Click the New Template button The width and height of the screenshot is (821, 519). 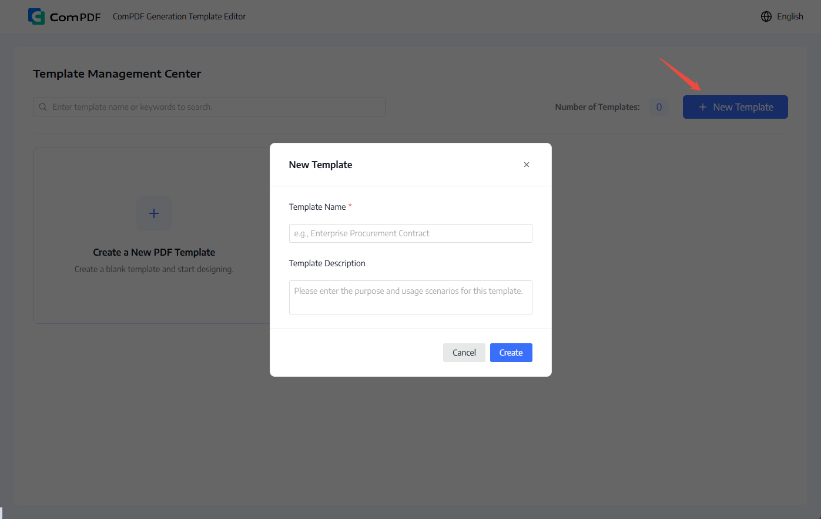point(735,107)
